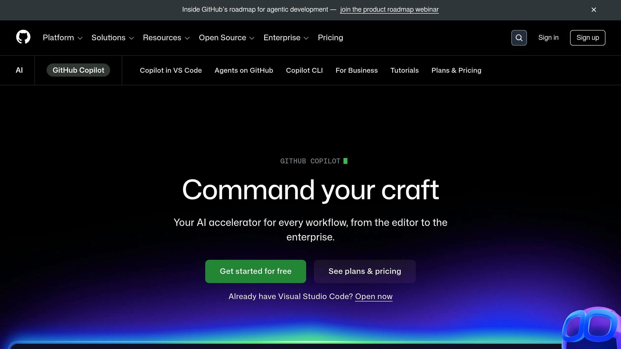Click Sign in
This screenshot has width=621, height=349.
548,38
